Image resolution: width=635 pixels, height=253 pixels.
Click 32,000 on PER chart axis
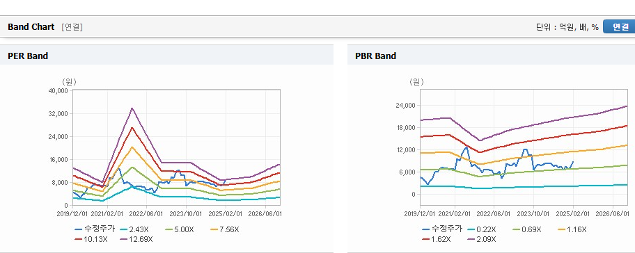click(58, 113)
